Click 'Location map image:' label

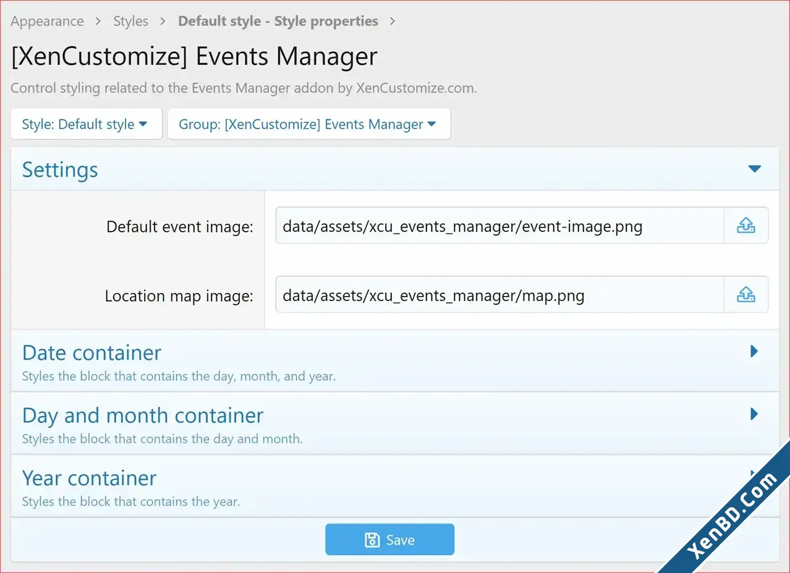tap(179, 296)
